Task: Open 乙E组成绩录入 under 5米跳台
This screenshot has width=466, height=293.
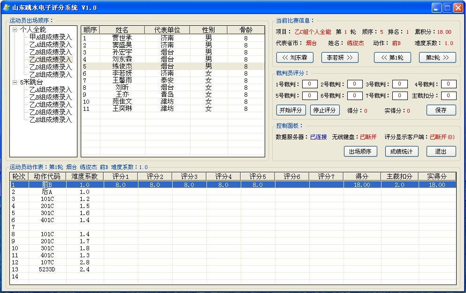Action: (51, 120)
